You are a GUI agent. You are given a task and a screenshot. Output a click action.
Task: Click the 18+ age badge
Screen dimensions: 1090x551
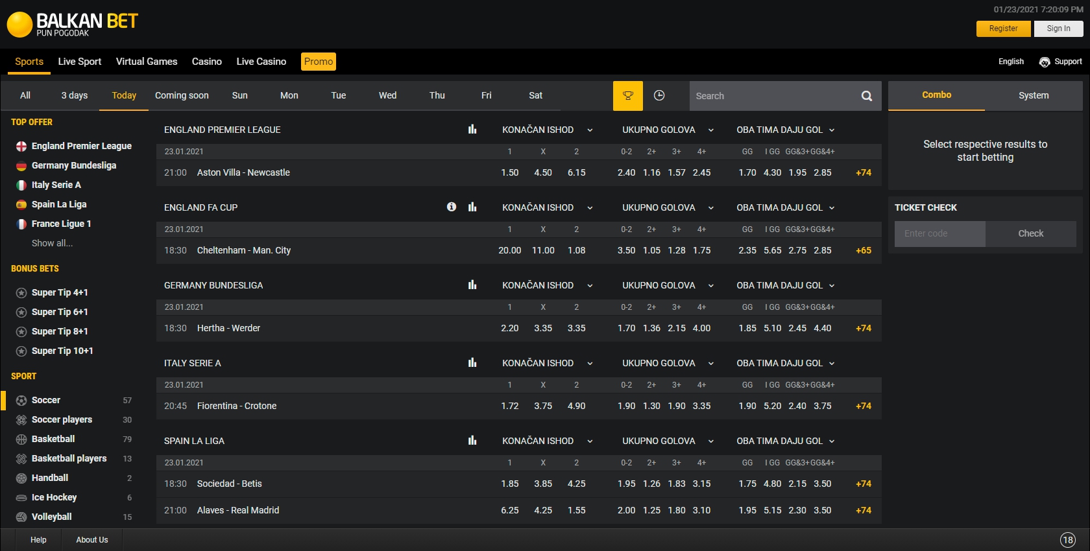point(1068,540)
